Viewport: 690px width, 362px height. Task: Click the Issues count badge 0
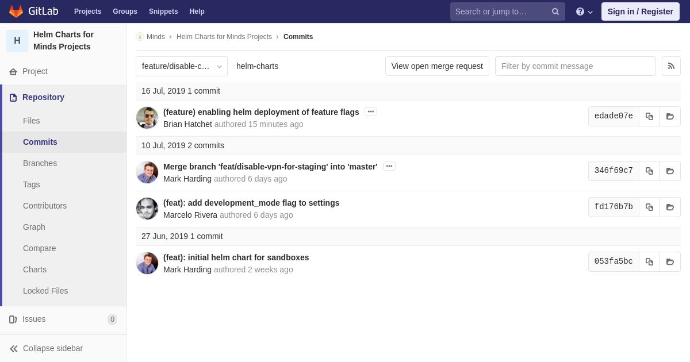click(x=112, y=319)
